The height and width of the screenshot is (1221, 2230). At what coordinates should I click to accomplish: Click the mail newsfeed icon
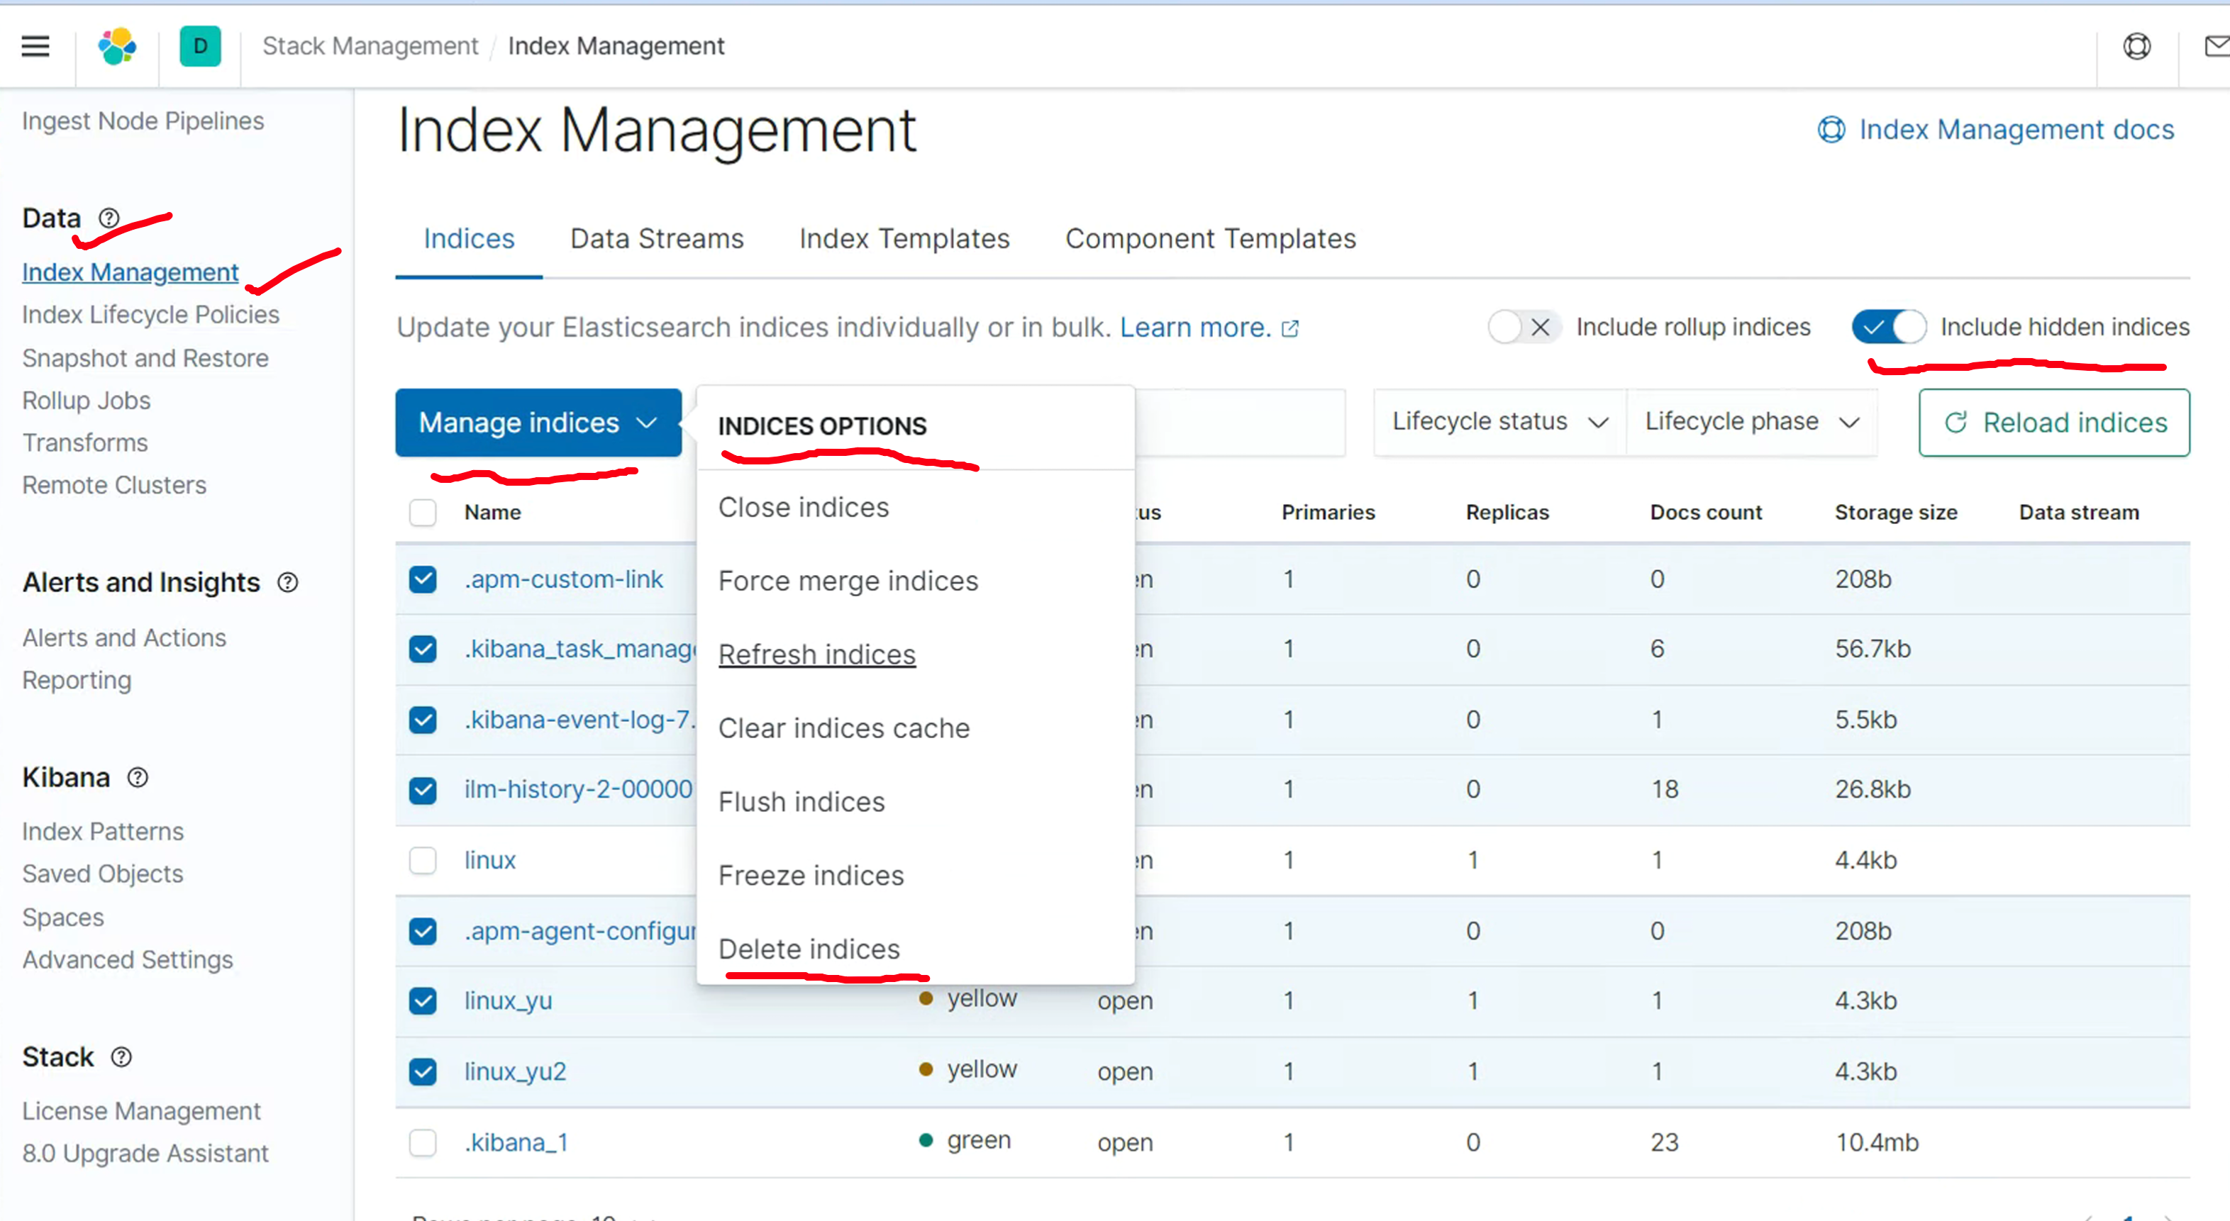coord(2217,46)
